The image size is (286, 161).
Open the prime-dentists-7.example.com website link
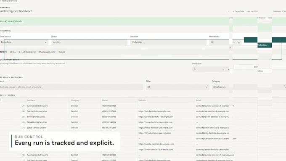pyautogui.click(x=156, y=117)
